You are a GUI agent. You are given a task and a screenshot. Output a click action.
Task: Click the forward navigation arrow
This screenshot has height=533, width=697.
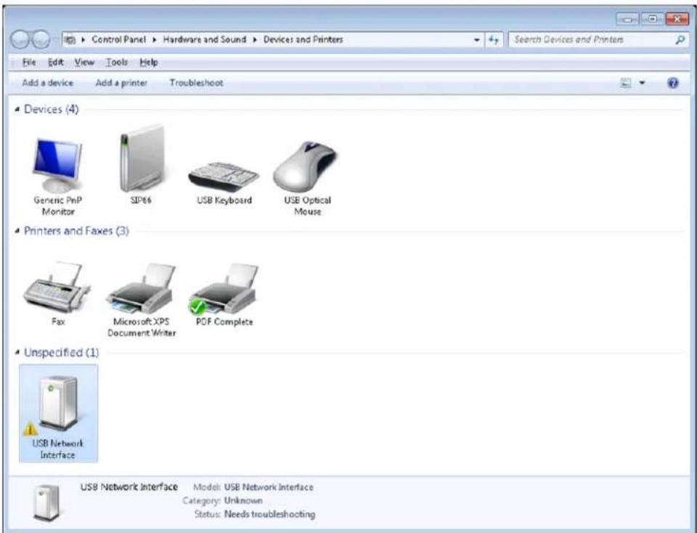click(x=41, y=39)
